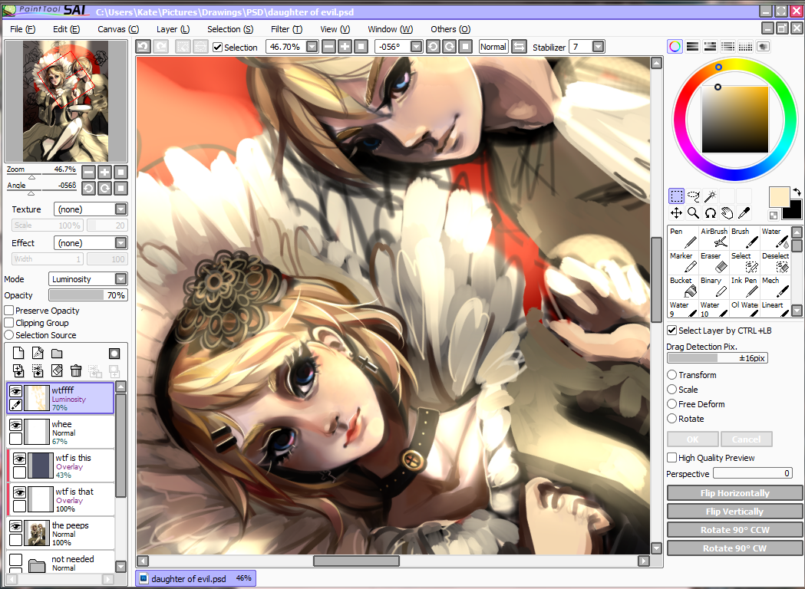Choose the rectangular selection tool
Screen dimensions: 805x589
pyautogui.click(x=676, y=196)
